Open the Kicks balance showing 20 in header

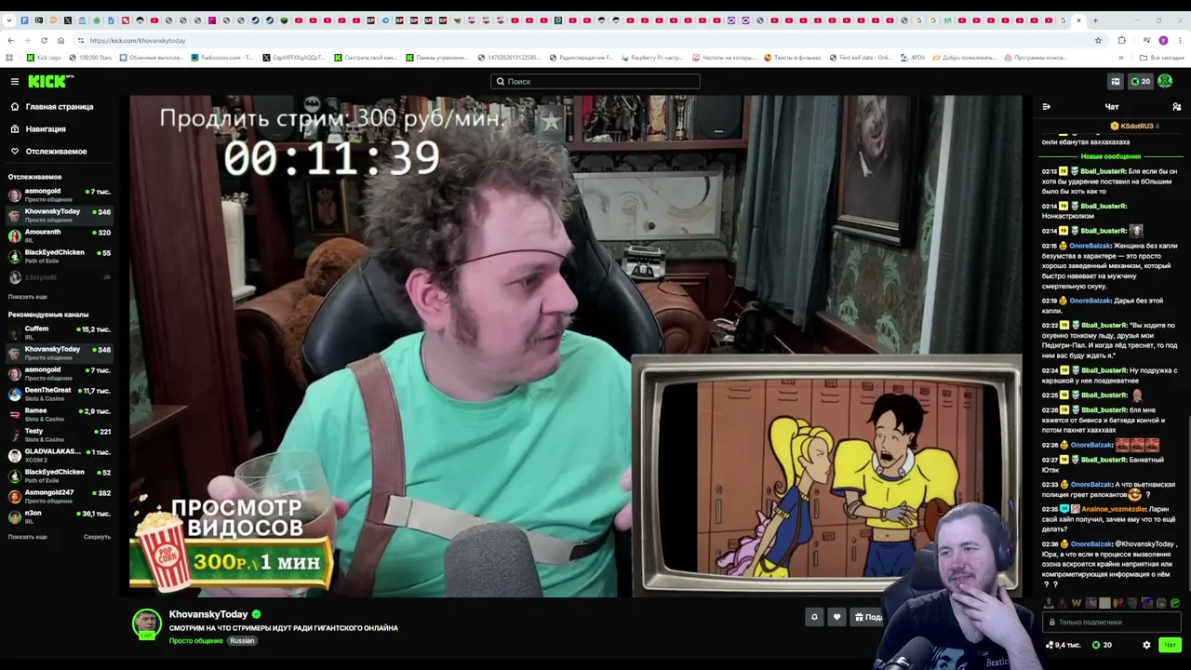click(x=1141, y=82)
